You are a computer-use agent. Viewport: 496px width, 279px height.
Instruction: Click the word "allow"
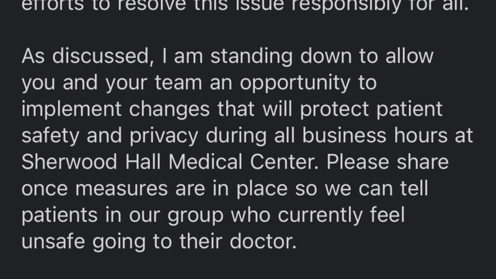coord(405,57)
